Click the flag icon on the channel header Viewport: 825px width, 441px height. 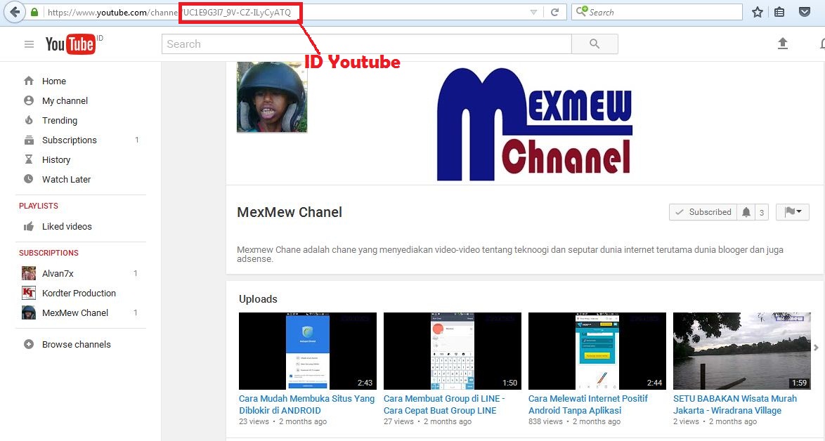(x=788, y=211)
